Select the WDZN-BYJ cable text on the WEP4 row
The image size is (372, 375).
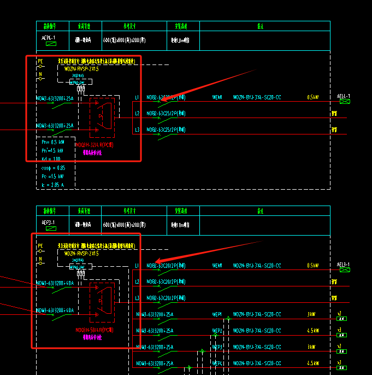point(257,364)
